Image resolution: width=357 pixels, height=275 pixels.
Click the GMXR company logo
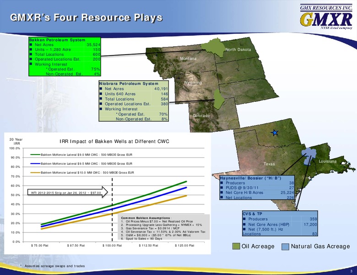[x=326, y=17]
